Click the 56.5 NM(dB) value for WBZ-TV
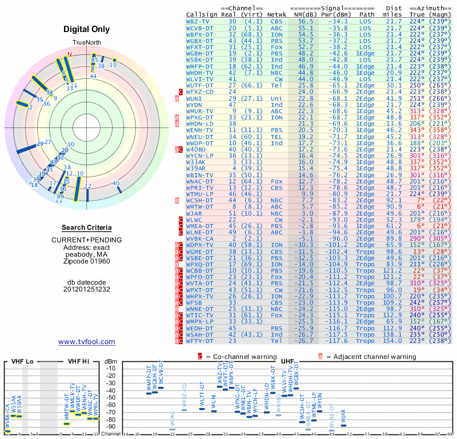The height and width of the screenshot is (439, 457). click(306, 22)
